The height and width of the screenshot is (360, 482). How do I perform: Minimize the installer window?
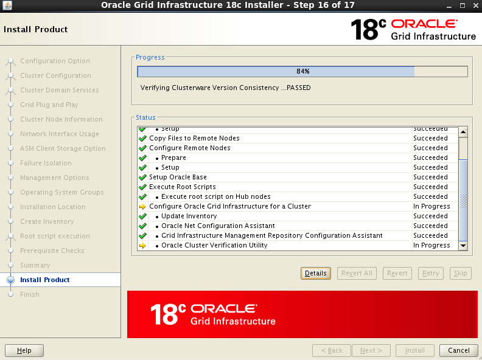[449, 5]
